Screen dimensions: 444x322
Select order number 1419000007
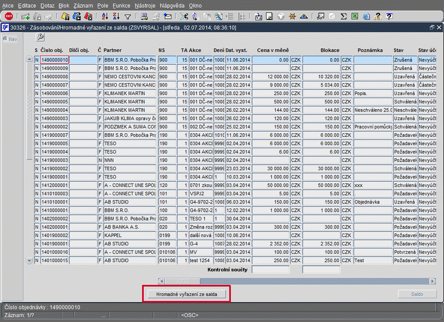[x=54, y=135]
